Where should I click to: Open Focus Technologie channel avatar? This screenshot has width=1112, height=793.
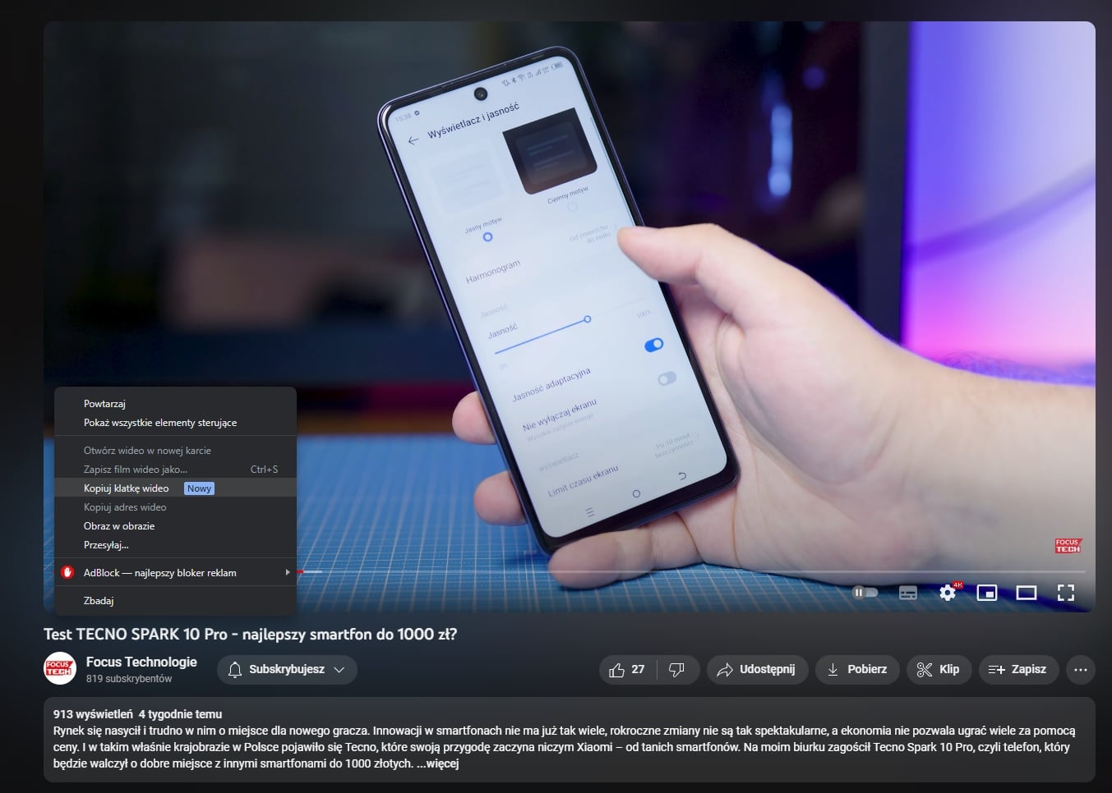click(x=60, y=669)
